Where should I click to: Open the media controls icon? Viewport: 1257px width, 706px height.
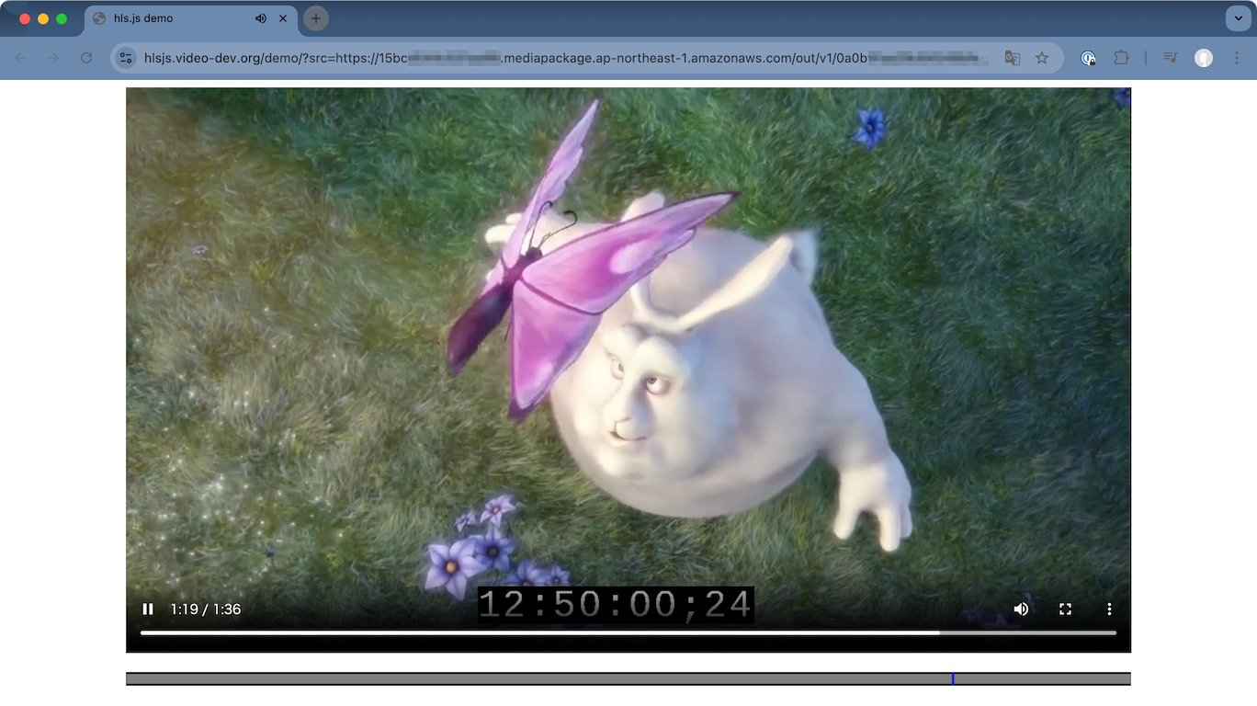tap(1171, 58)
